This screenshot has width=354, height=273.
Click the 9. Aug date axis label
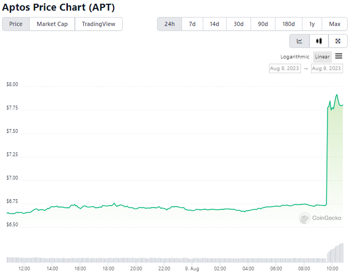pyautogui.click(x=192, y=268)
